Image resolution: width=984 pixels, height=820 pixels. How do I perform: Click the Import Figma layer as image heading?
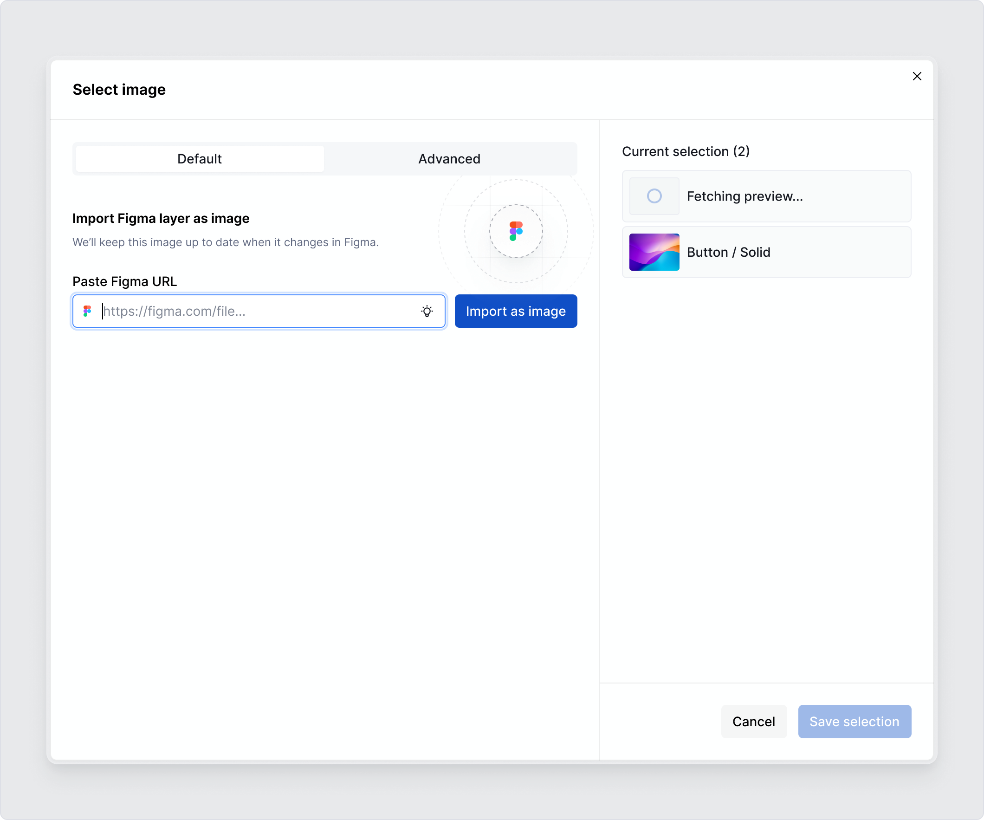(x=160, y=218)
